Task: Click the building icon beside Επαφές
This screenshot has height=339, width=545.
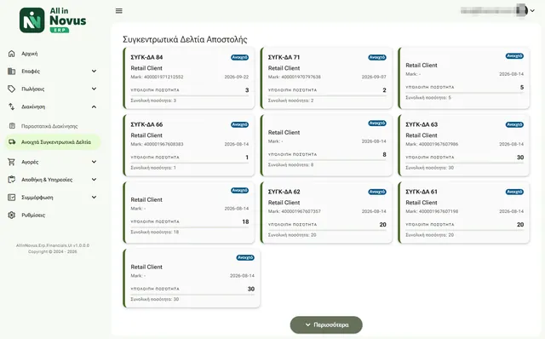Action: click(11, 72)
